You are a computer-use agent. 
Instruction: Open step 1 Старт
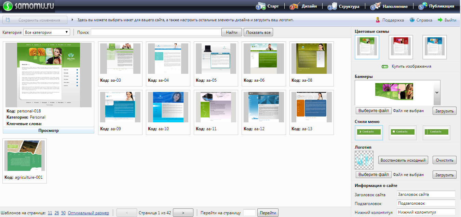coord(268,6)
